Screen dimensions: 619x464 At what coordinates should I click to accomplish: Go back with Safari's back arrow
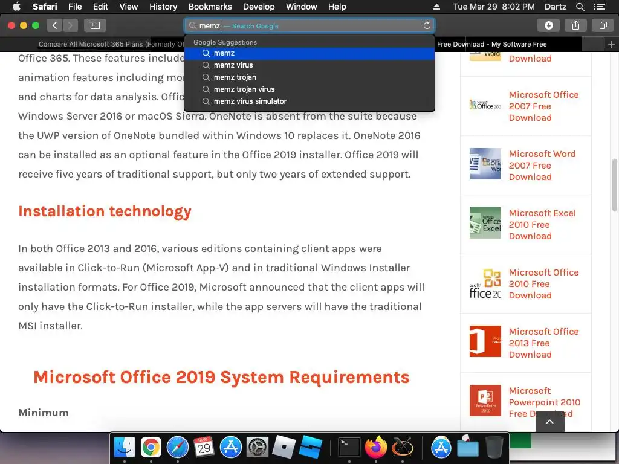point(55,25)
